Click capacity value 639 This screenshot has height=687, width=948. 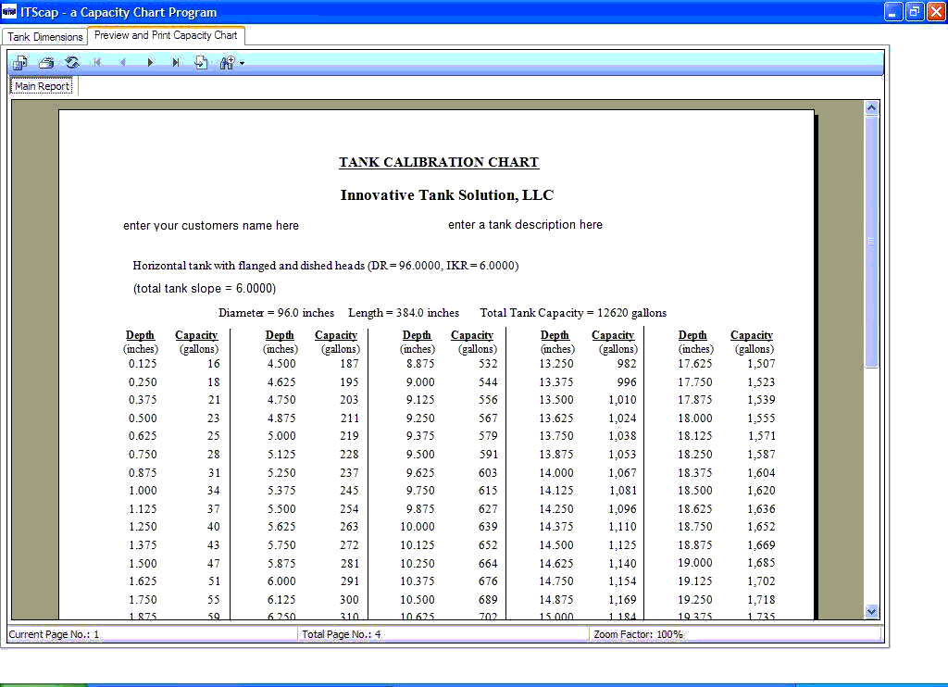[x=488, y=527]
